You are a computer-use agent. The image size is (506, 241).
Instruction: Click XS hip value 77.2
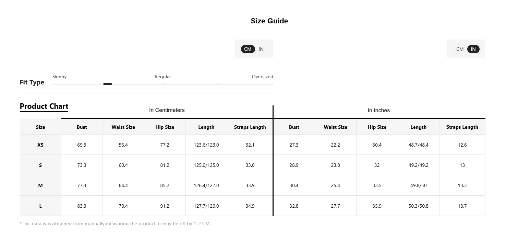pyautogui.click(x=165, y=145)
